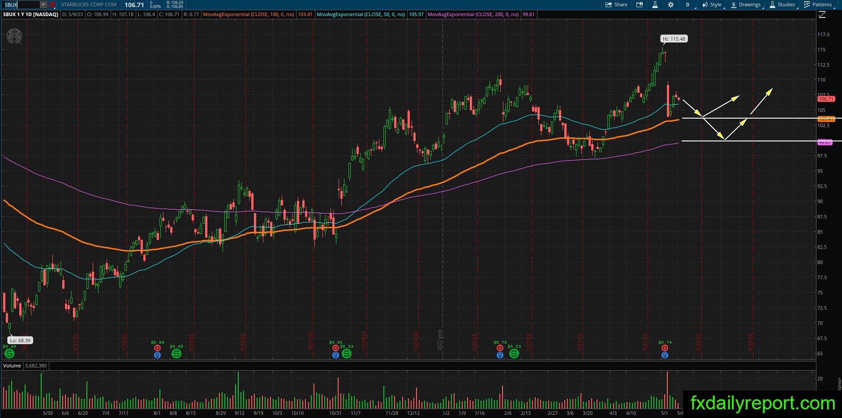The height and width of the screenshot is (418, 842).
Task: Click the 6/16/23 expiration marker
Action: point(750,342)
